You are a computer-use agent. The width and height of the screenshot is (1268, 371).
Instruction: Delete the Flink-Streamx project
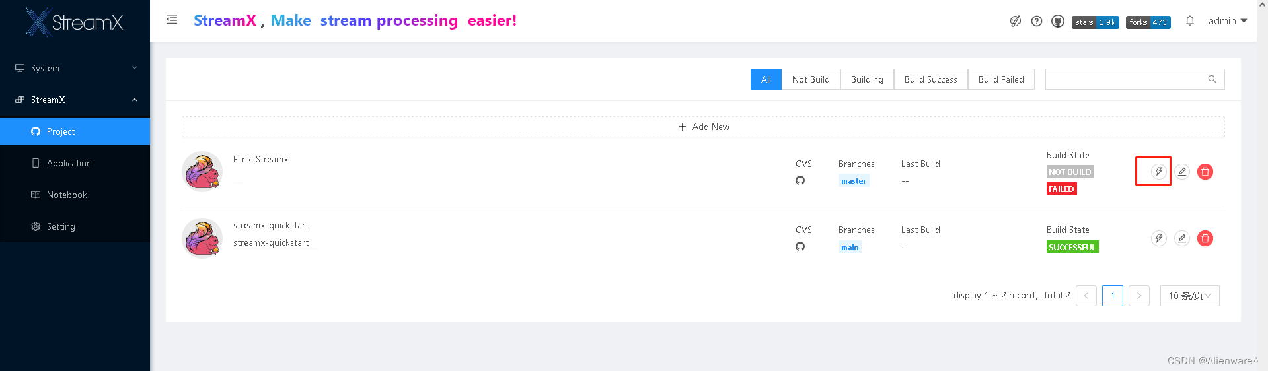tap(1205, 172)
